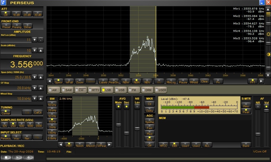Toggle the NB Lev noise blanker

pyautogui.click(x=137, y=106)
